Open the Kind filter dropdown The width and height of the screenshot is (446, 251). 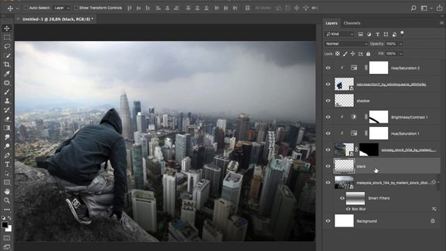point(339,34)
